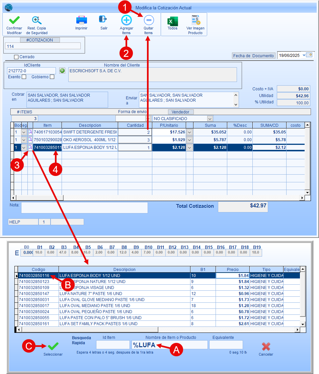The height and width of the screenshot is (374, 319).
Task: Click the cotizacion number field 114
Action: coord(43,46)
